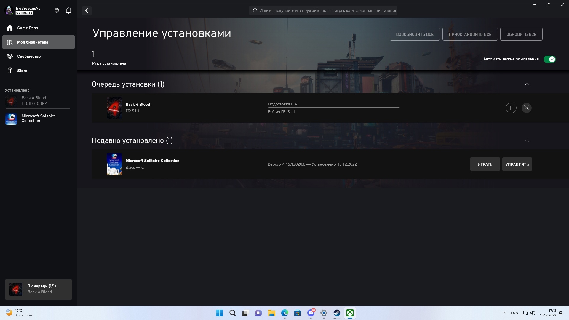569x320 pixels.
Task: Open Back 4 Blood cover in queue
Action: pyautogui.click(x=114, y=108)
